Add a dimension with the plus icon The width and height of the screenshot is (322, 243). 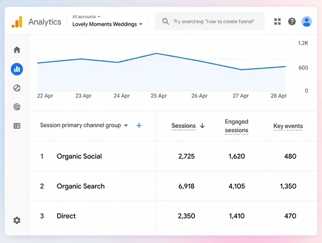139,125
